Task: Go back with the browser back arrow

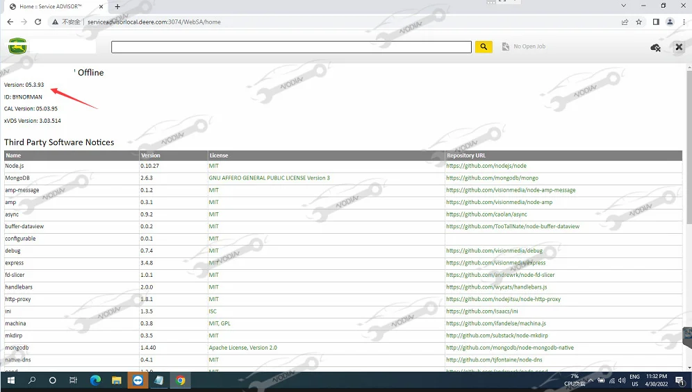Action: [x=10, y=22]
